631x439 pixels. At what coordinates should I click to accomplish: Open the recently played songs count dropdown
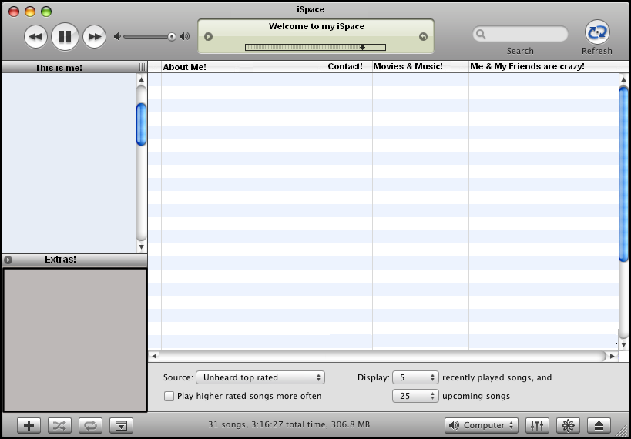(415, 377)
